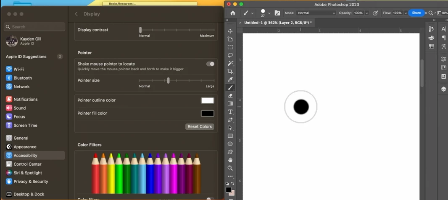Click the Display contrast slider handle
This screenshot has height=200, width=448.
click(140, 30)
